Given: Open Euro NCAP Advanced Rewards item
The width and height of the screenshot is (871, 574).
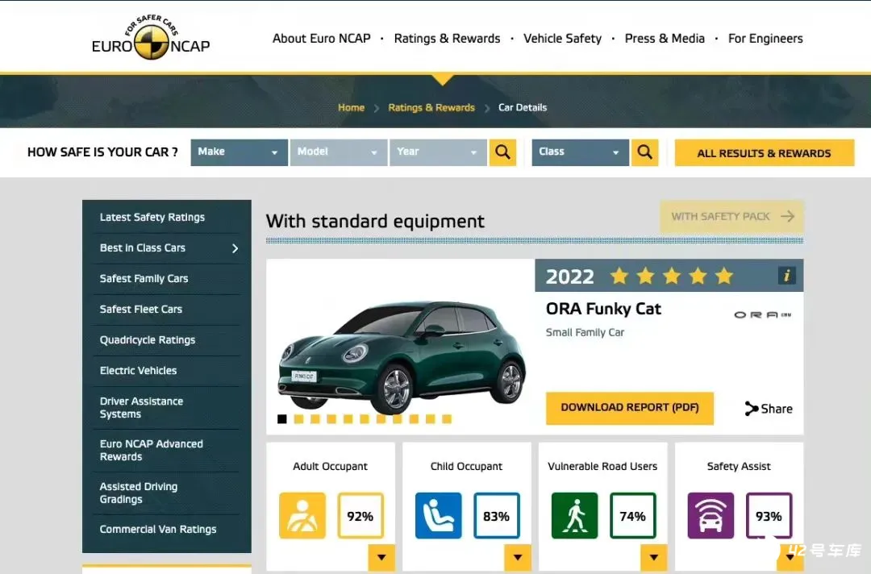Looking at the screenshot, I should (x=151, y=450).
